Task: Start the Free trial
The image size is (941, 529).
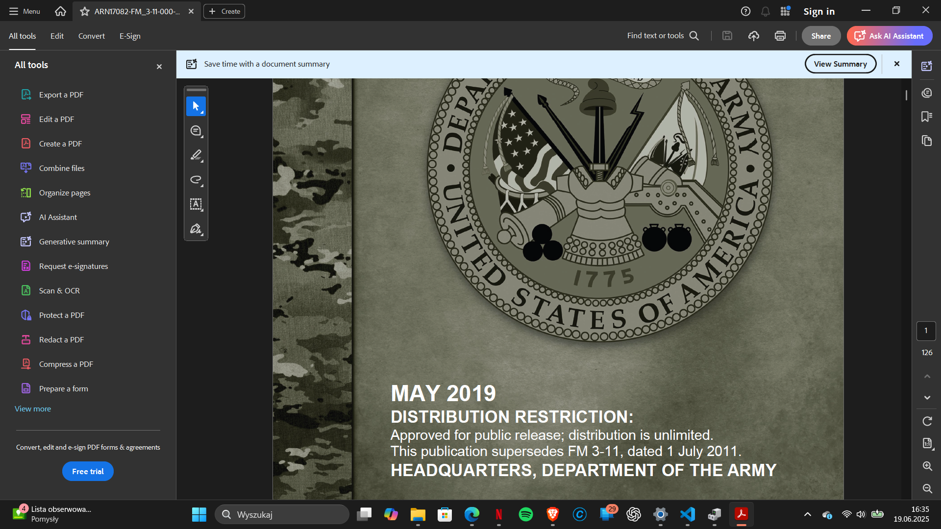Action: [x=88, y=471]
